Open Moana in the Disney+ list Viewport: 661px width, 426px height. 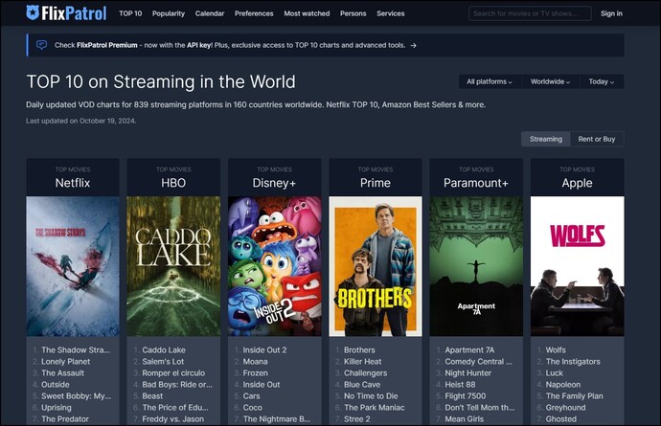click(255, 362)
